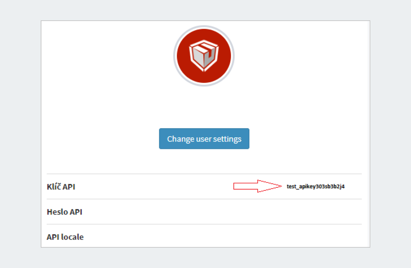Click the Klíč API label
Viewport: 411px width, 268px height.
61,187
